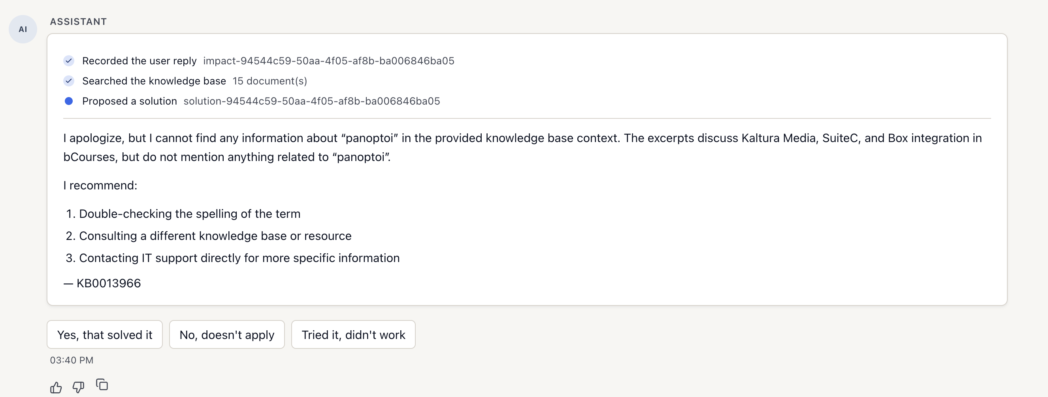Click checkmark icon beside Recorded the user reply
The height and width of the screenshot is (397, 1048).
point(69,61)
